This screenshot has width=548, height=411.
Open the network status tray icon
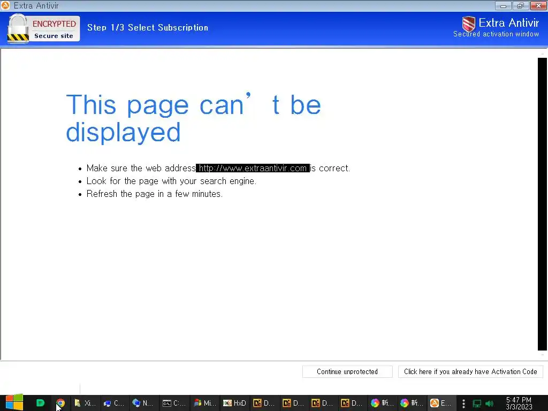pos(477,404)
